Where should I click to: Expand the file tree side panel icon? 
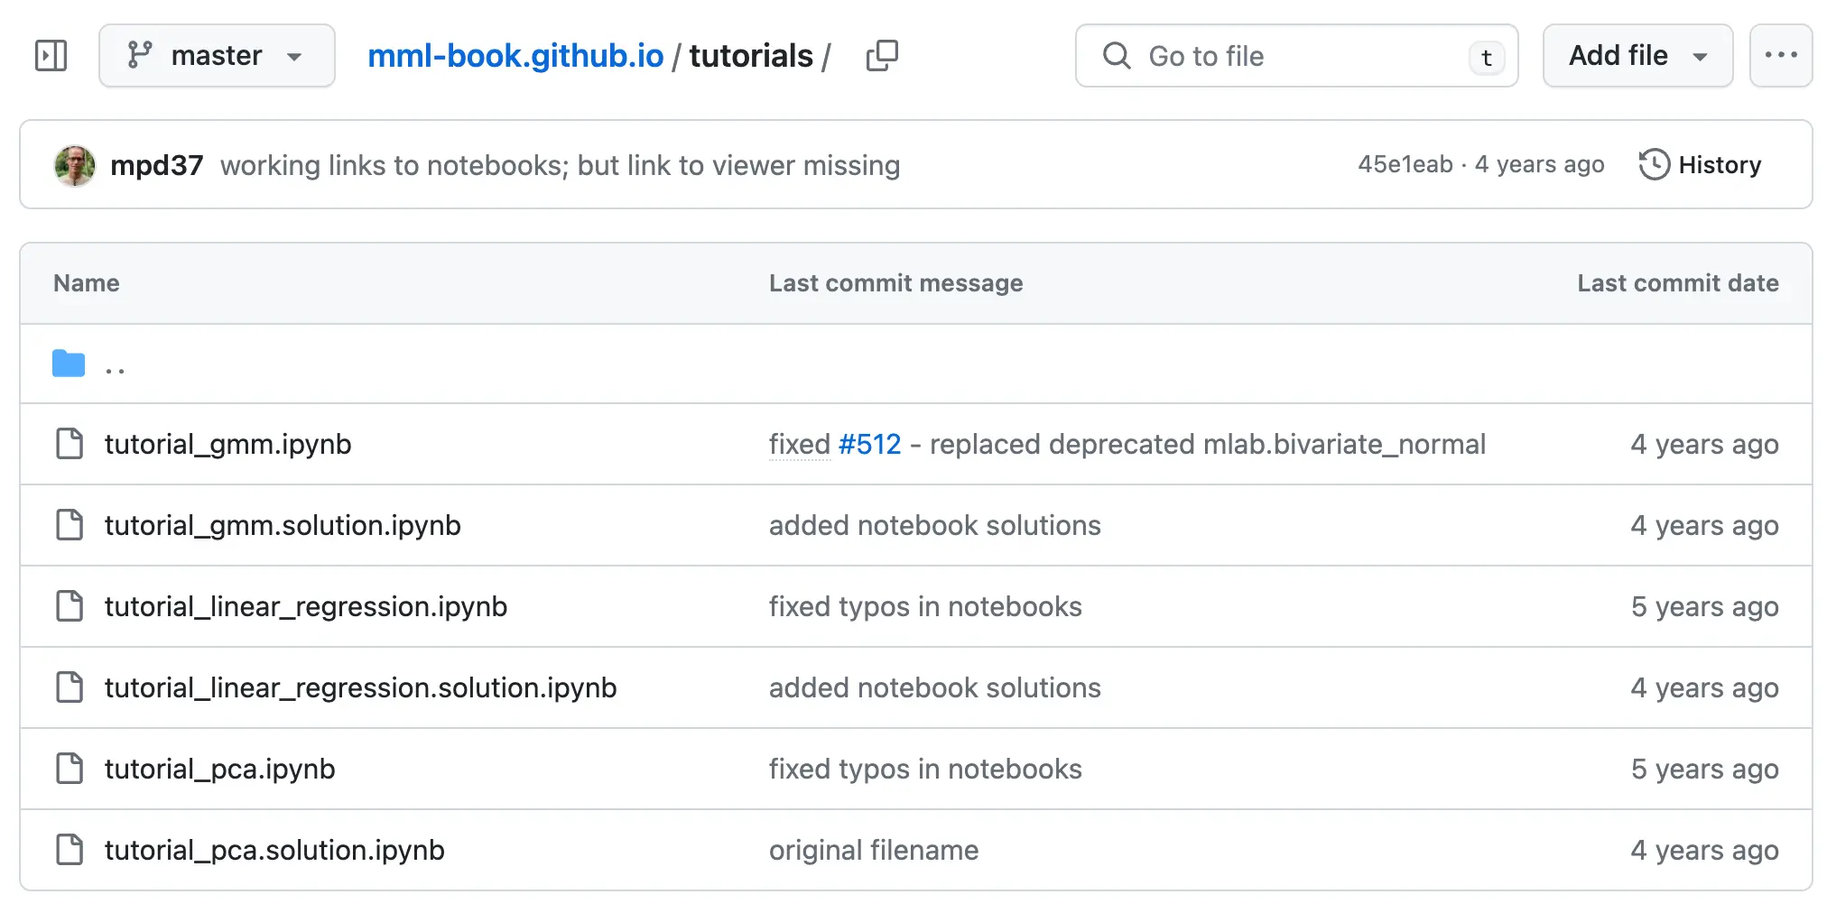pos(51,56)
